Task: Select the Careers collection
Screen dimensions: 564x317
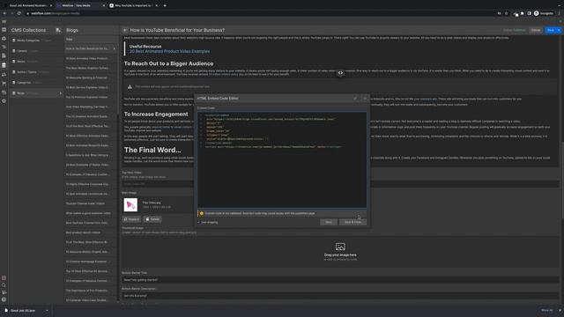Action: pos(36,51)
